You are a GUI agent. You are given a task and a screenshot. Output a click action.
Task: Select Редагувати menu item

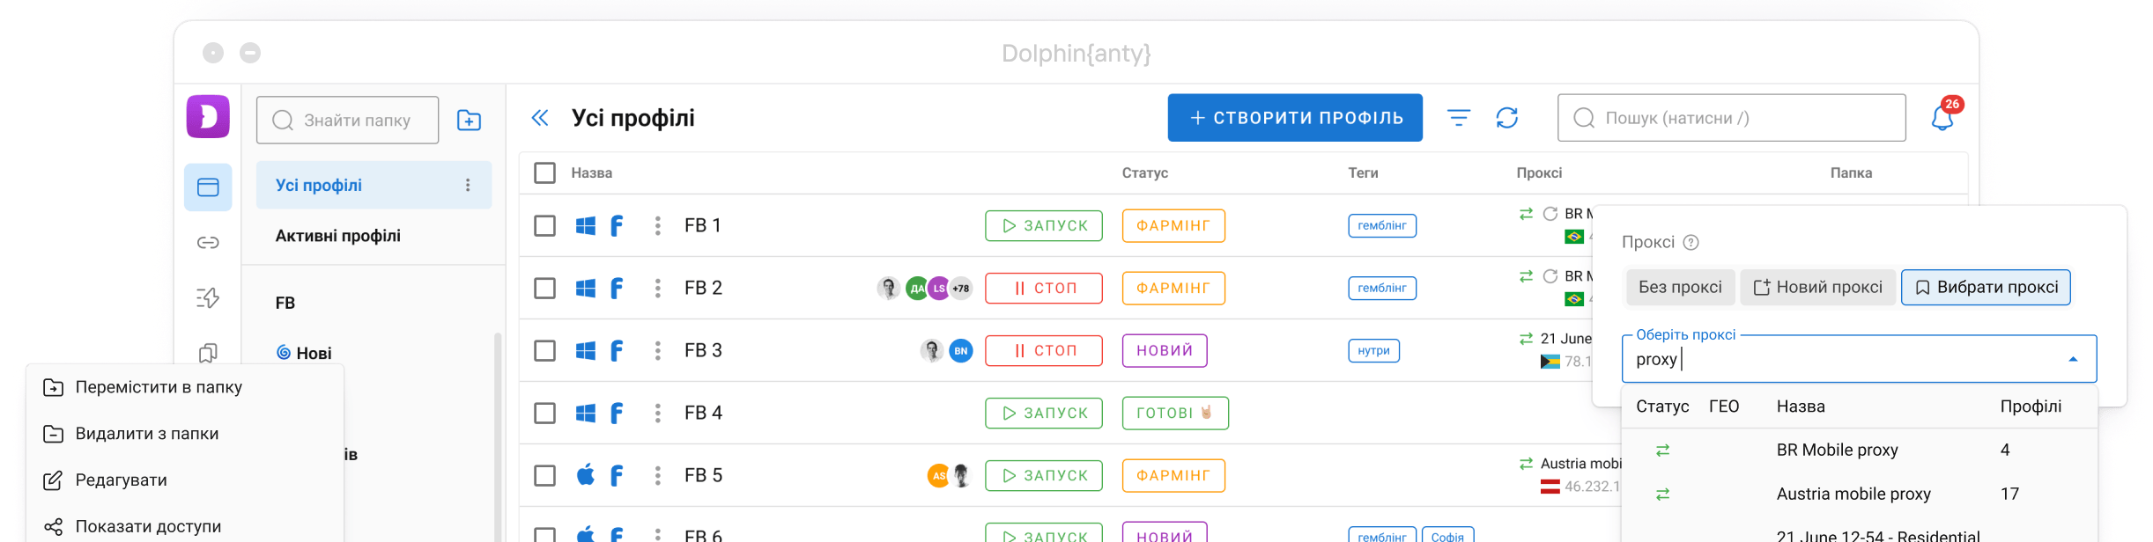[x=185, y=480]
